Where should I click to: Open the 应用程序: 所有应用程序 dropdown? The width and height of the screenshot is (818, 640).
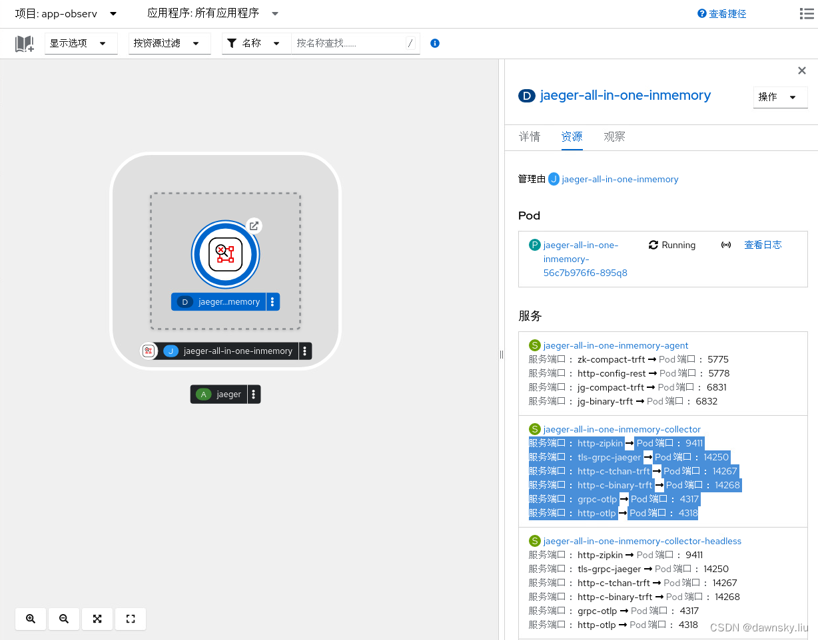pyautogui.click(x=212, y=13)
